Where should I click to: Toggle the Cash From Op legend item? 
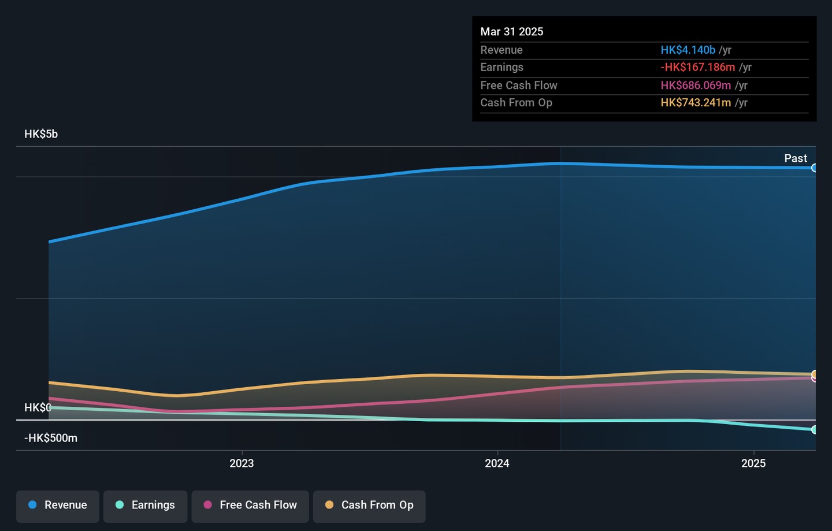[x=369, y=506]
